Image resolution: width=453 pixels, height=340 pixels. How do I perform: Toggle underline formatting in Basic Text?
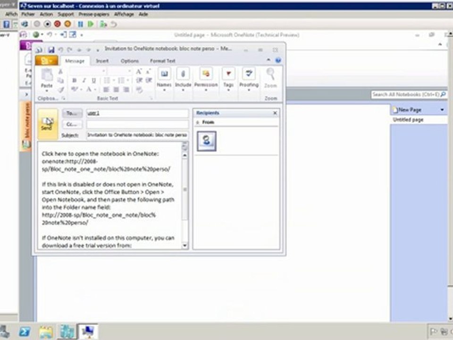(x=93, y=80)
